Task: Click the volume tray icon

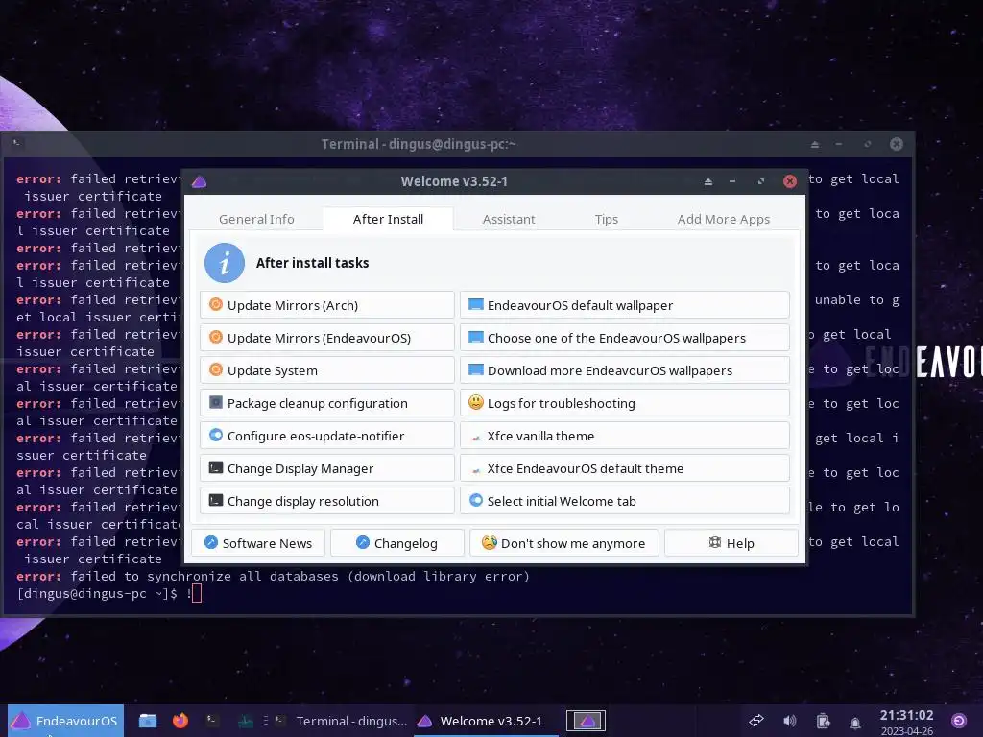Action: 790,721
